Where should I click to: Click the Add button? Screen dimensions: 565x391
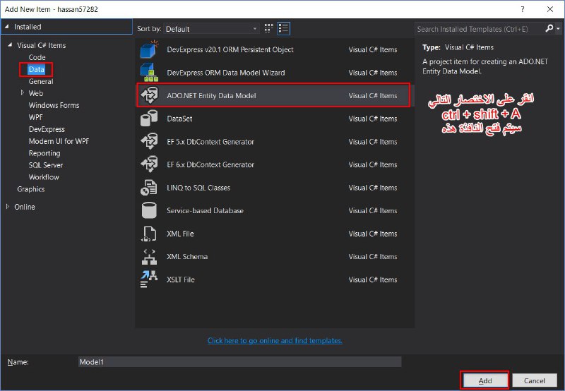pos(485,380)
